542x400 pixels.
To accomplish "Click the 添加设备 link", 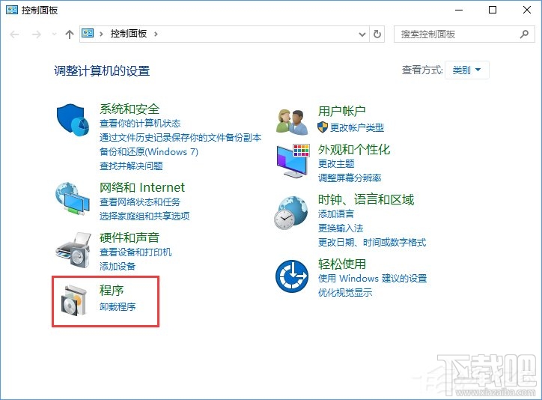I will [118, 266].
